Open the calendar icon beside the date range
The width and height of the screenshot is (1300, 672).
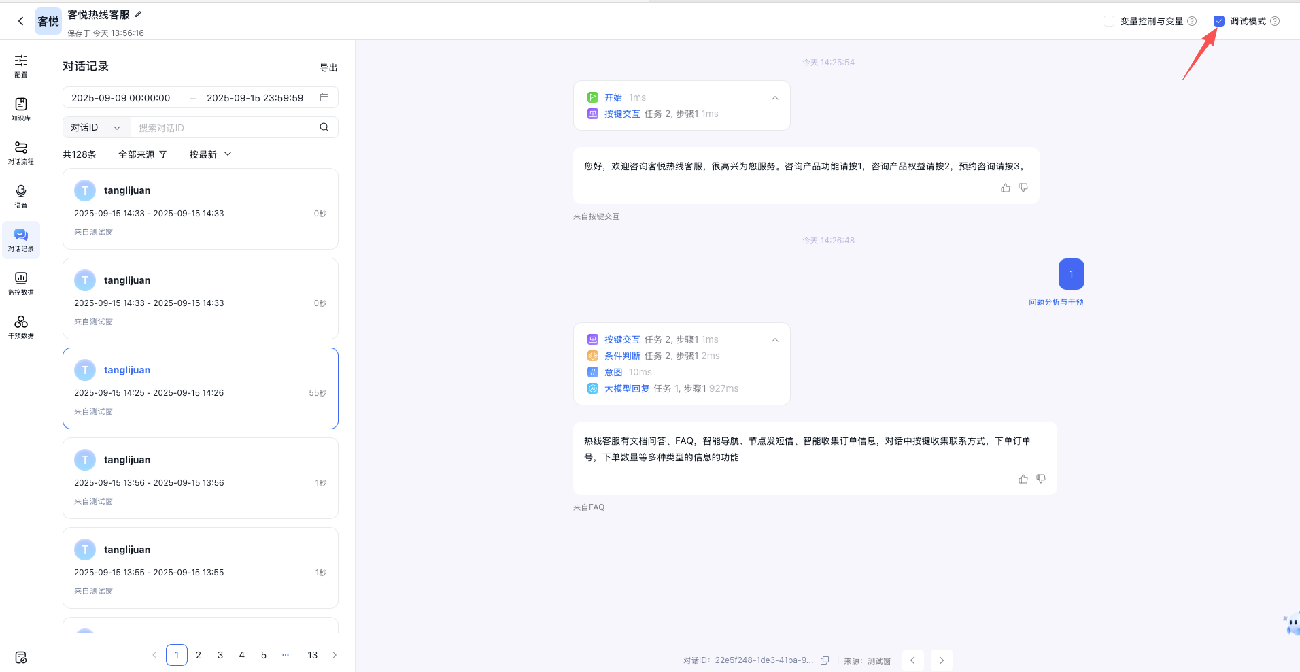tap(324, 97)
